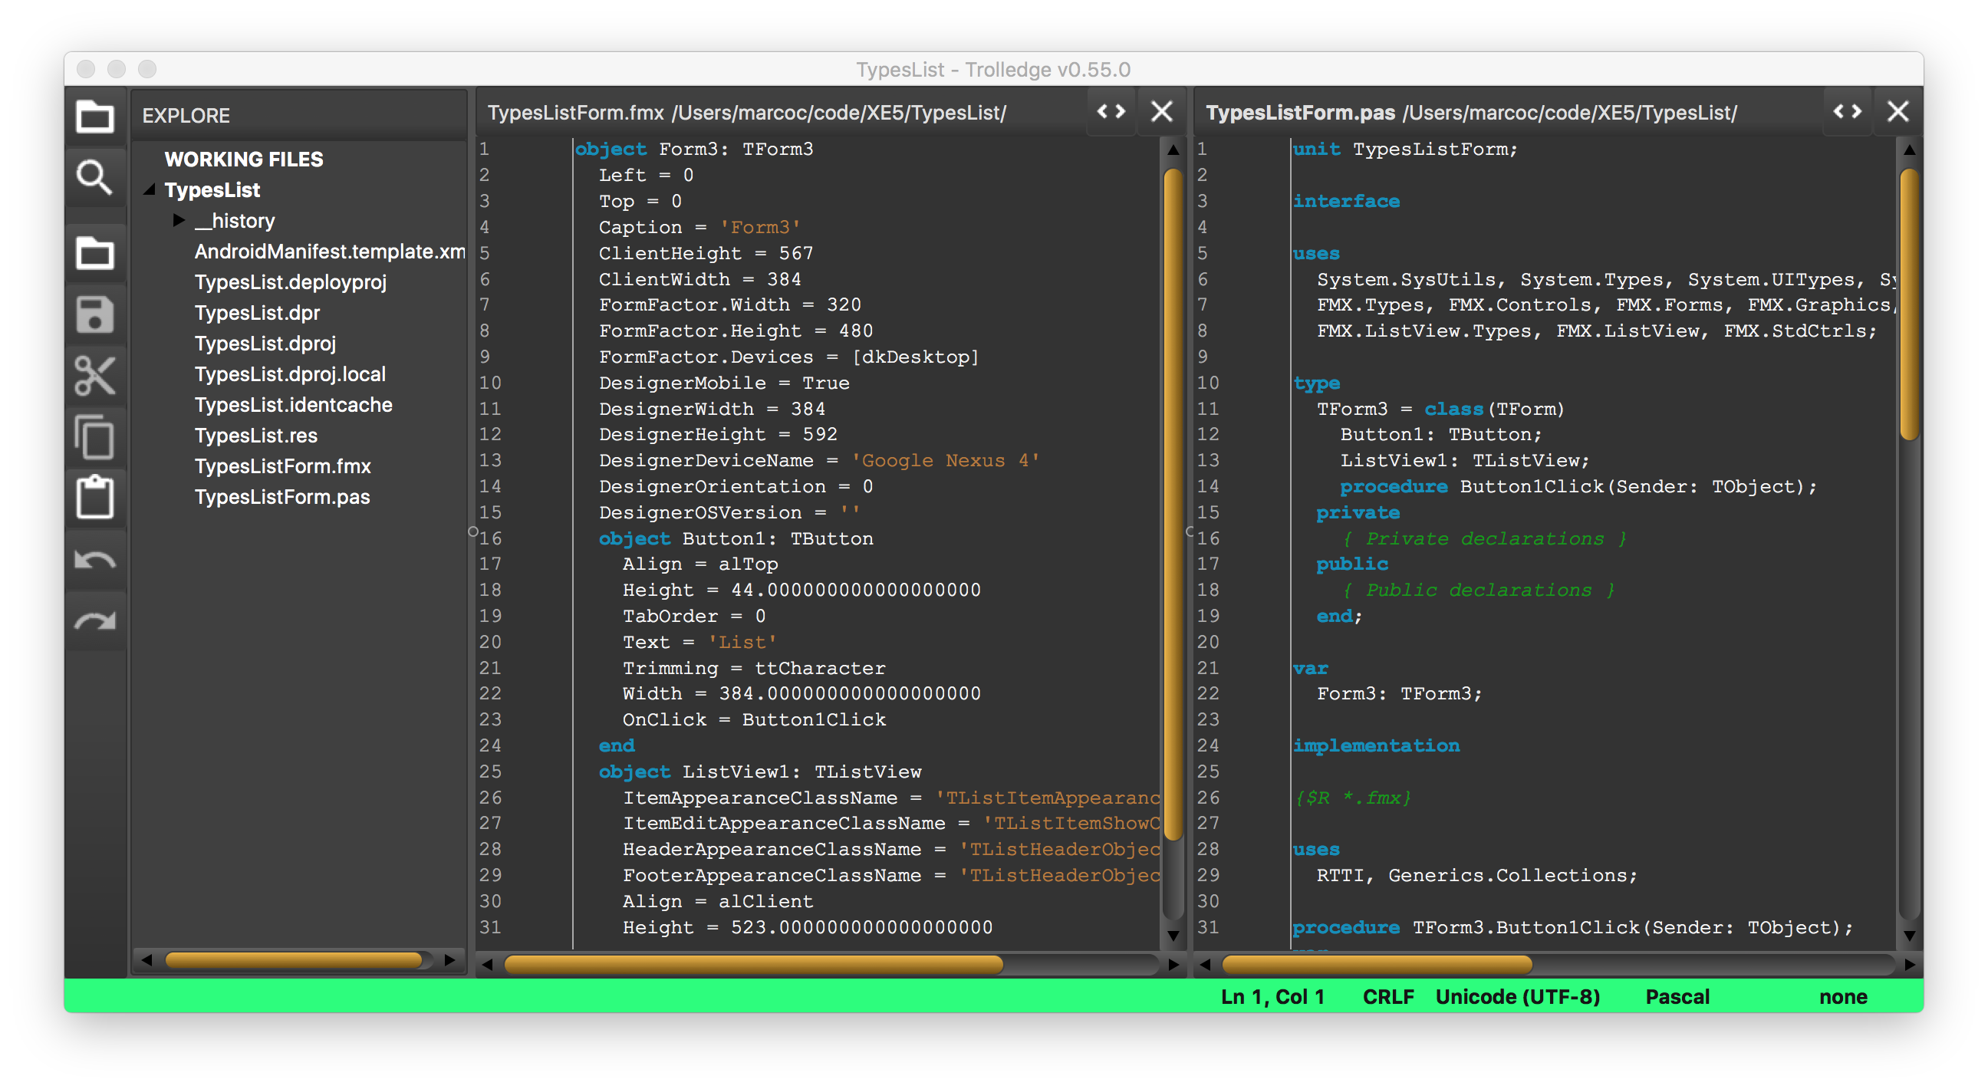Focus the TypesListForm.pas editor tab
Screen dimensions: 1988x1089
click(1302, 113)
